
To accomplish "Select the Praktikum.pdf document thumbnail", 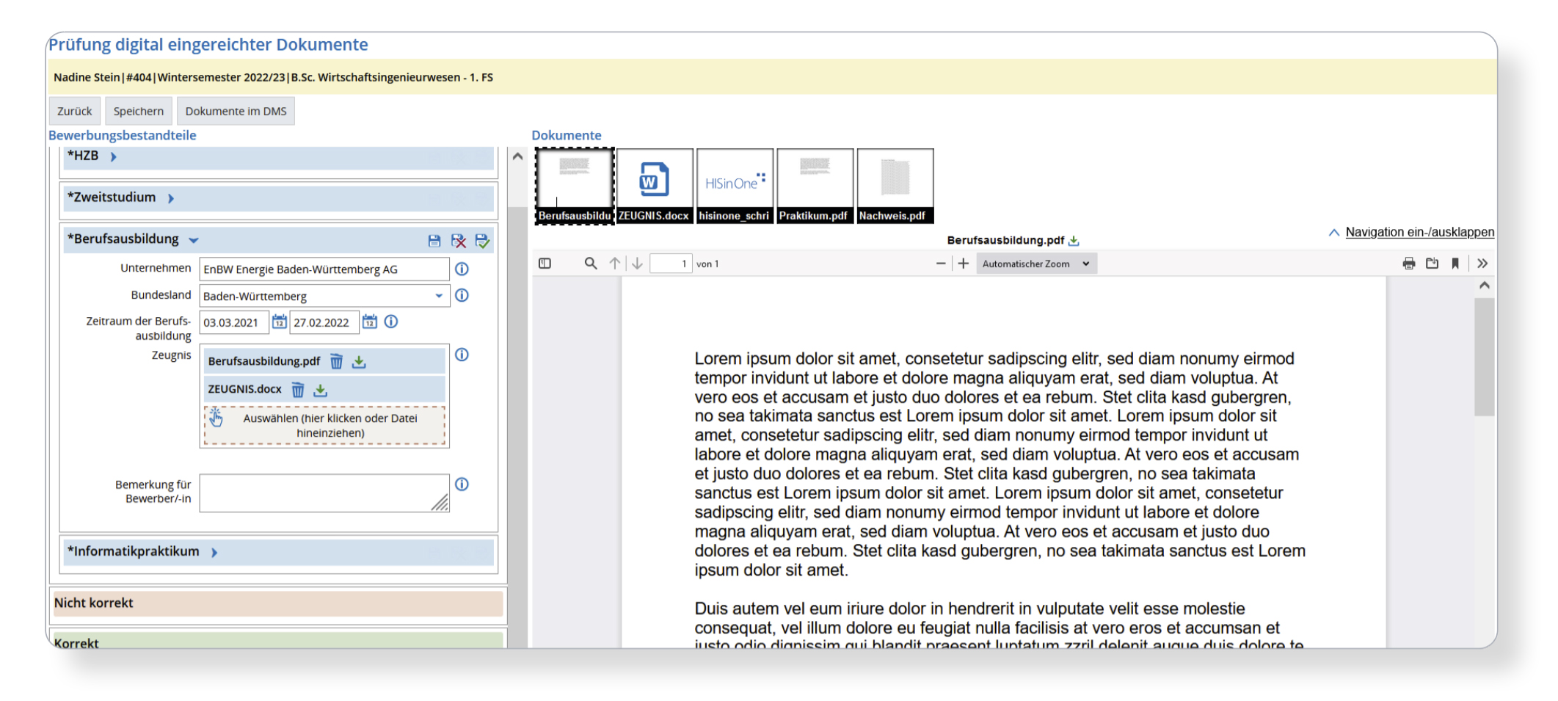I will (x=815, y=186).
